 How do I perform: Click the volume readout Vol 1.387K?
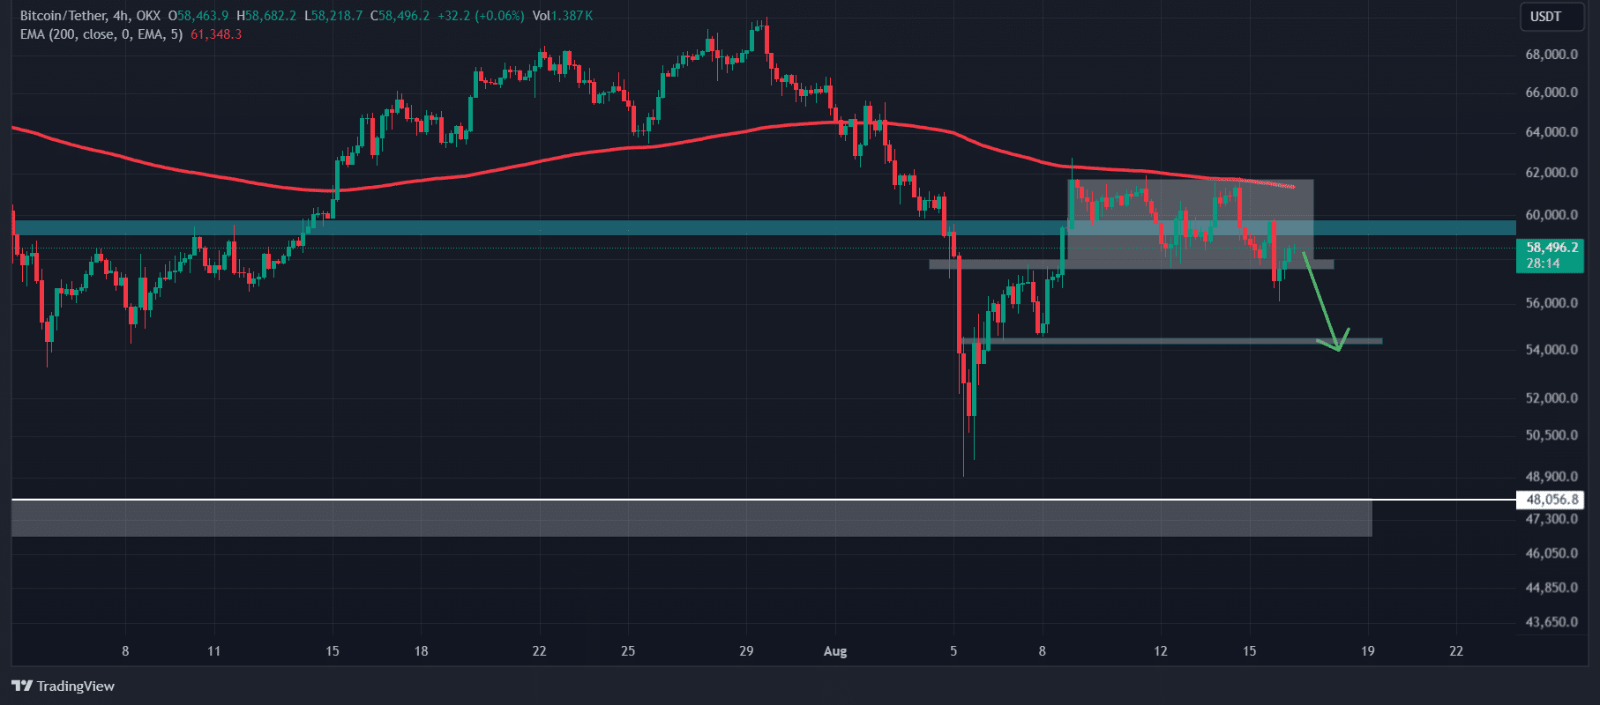563,16
